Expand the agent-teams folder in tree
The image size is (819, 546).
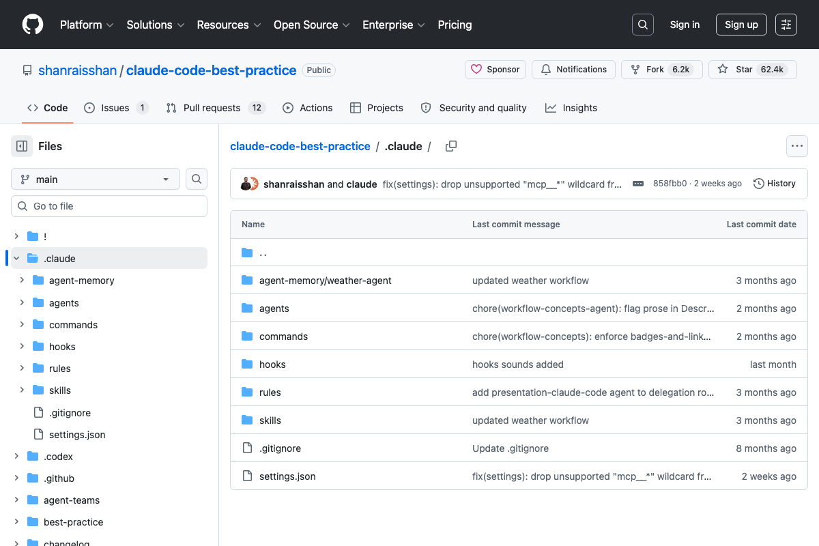click(x=16, y=500)
